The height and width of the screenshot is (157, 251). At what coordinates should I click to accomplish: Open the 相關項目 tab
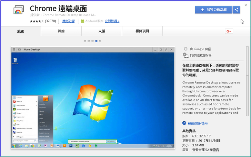tap(142, 31)
